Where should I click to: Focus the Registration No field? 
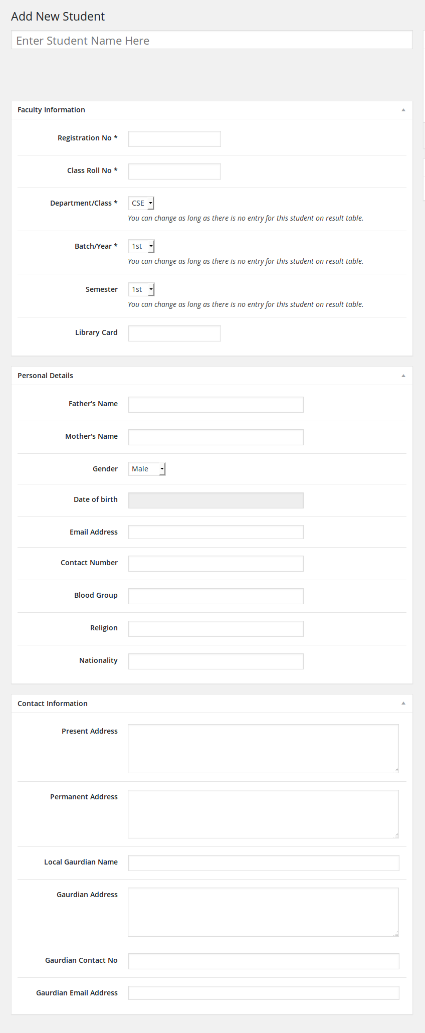click(x=174, y=139)
